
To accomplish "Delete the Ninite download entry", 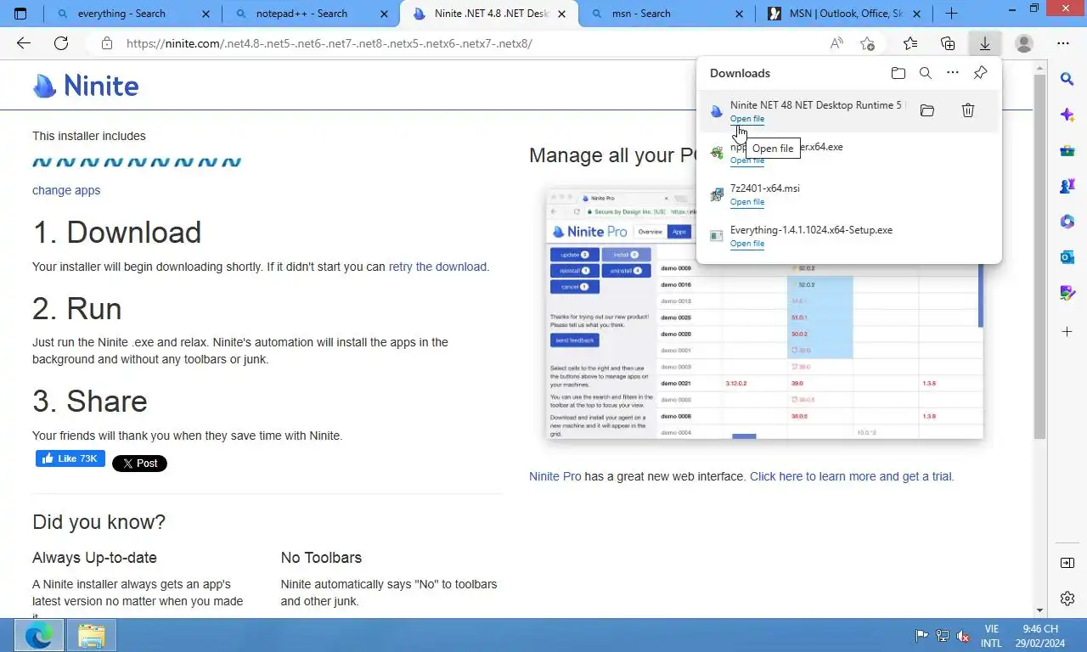I will [968, 110].
